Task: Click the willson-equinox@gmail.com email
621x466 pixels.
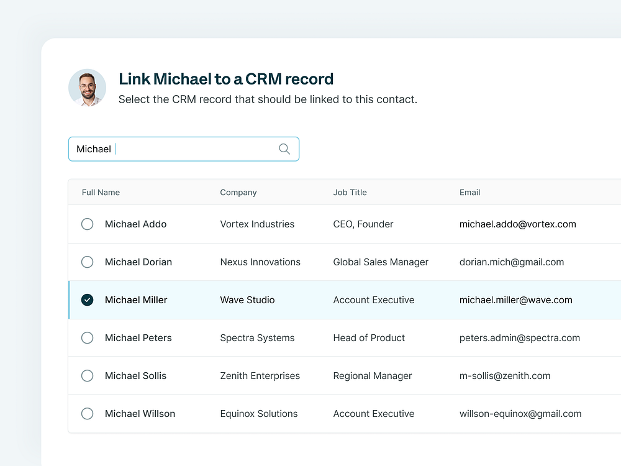Action: (520, 414)
